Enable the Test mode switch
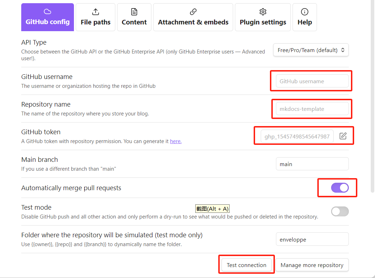375x278 pixels. 340,211
